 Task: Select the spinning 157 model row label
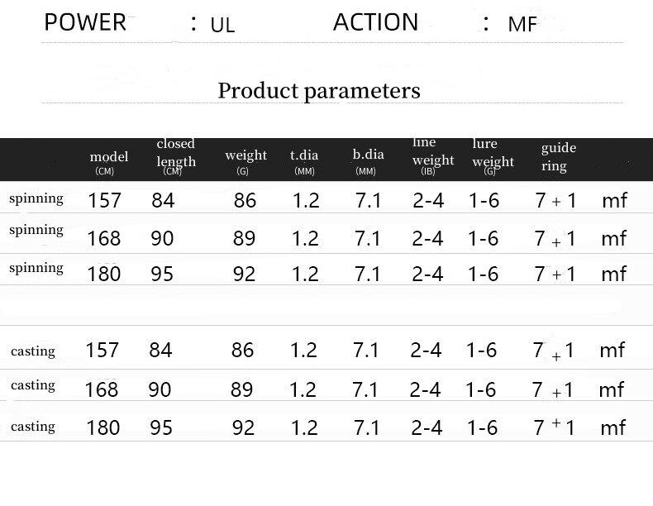[36, 199]
